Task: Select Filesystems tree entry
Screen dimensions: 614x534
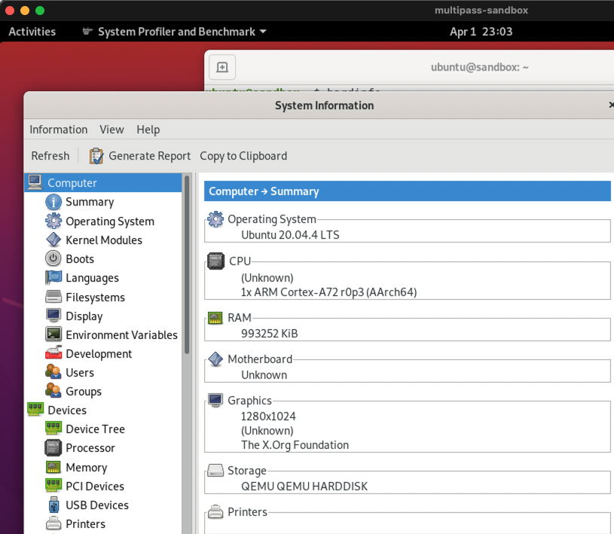Action: coord(95,298)
